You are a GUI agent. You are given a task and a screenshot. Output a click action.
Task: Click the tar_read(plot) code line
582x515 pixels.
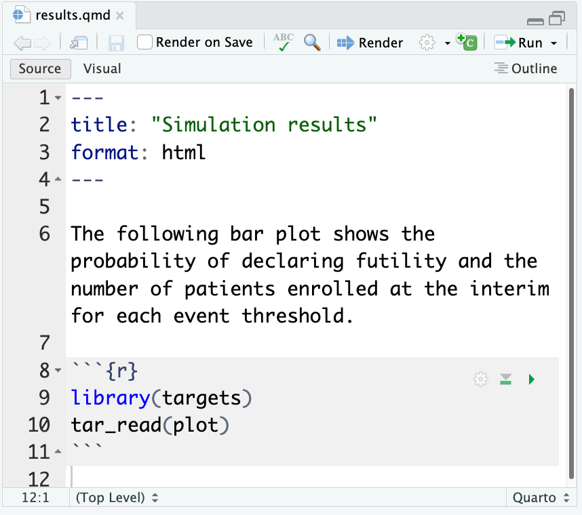pos(150,426)
